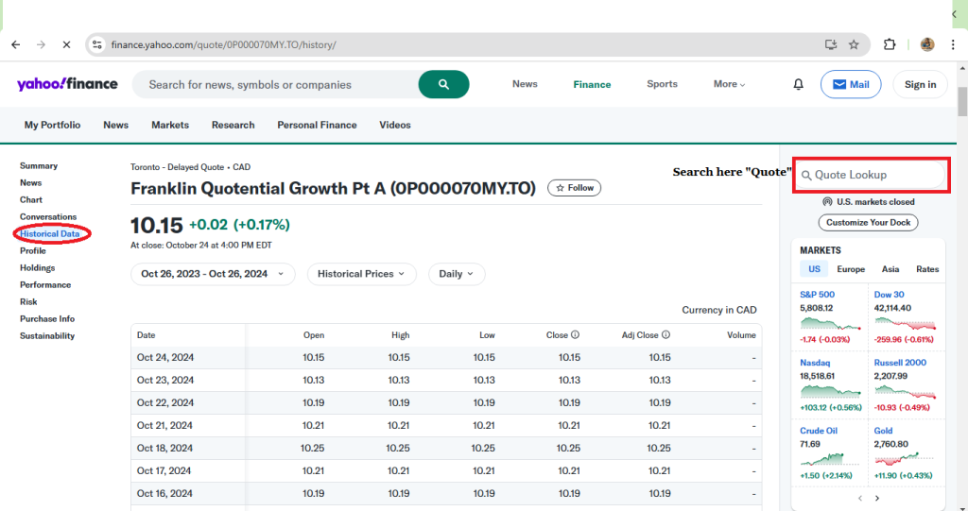The width and height of the screenshot is (968, 511).
Task: Open the News link in left sidebar
Action: (x=31, y=182)
